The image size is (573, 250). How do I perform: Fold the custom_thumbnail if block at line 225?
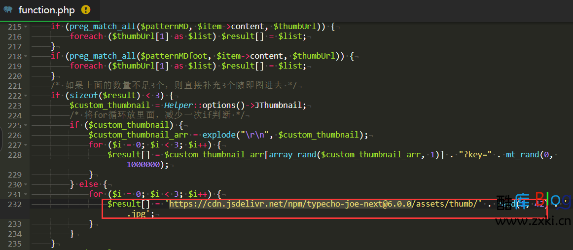(26, 125)
